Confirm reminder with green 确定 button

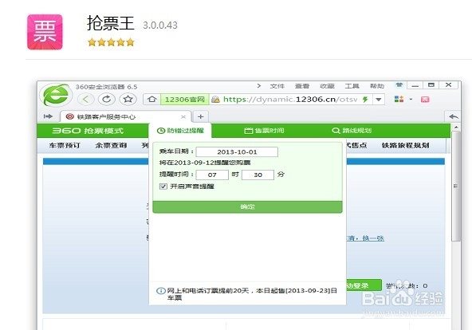click(247, 206)
